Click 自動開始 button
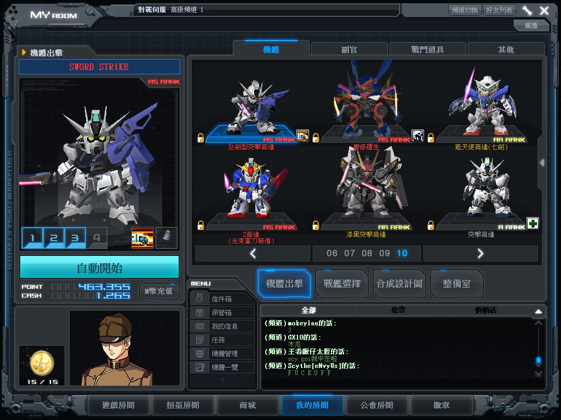Screen dimensions: 561x420 [100, 267]
